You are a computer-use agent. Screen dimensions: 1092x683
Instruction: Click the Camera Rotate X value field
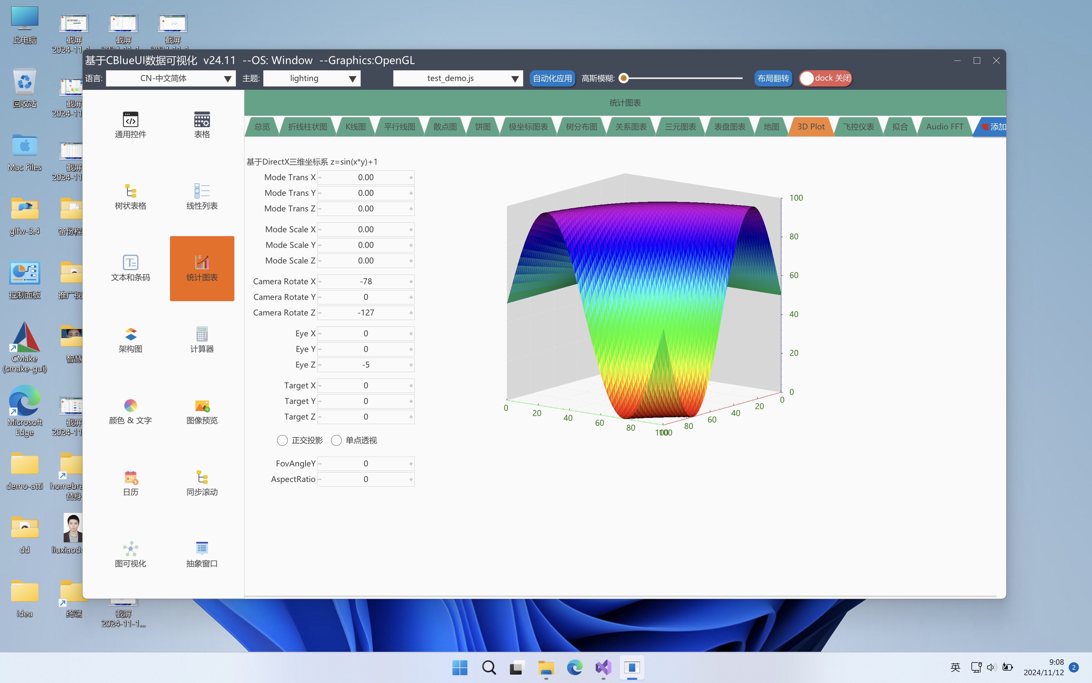tap(366, 281)
